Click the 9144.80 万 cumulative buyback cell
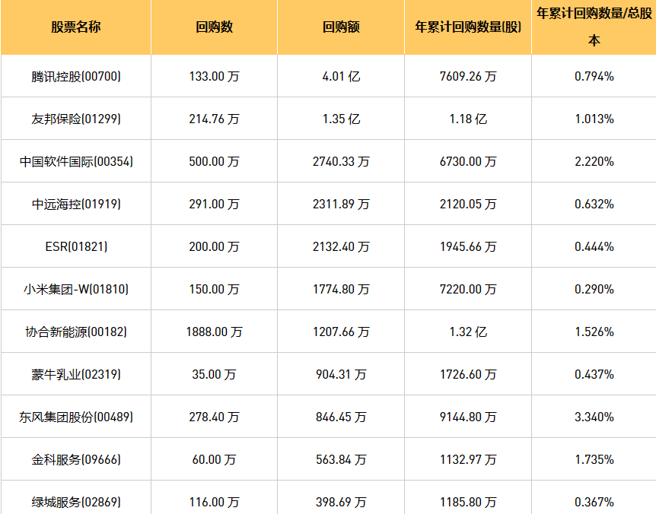Image resolution: width=656 pixels, height=514 pixels. click(468, 417)
